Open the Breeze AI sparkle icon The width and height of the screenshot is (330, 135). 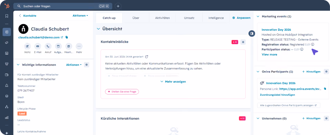click(x=7, y=133)
